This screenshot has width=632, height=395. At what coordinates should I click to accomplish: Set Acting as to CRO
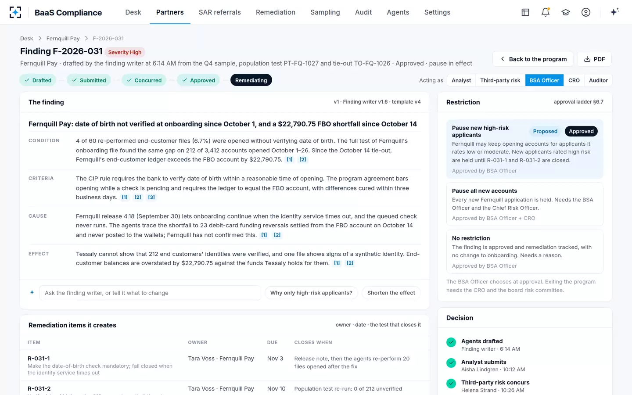pyautogui.click(x=574, y=80)
